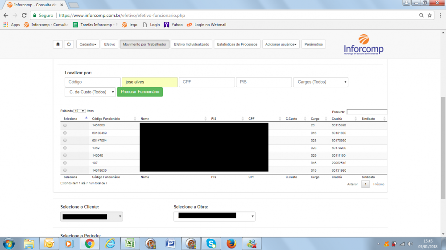Click the zoom magnifier icon in address bar
Image resolution: width=446 pixels, height=250 pixels.
421,15
